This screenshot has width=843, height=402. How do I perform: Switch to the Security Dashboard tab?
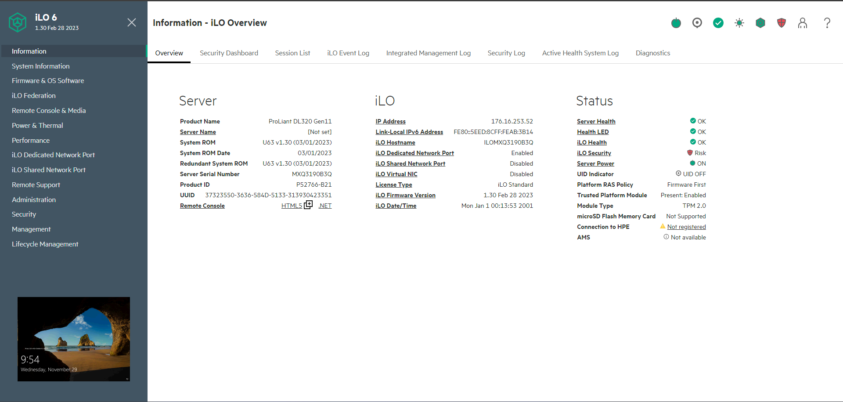[x=229, y=53]
